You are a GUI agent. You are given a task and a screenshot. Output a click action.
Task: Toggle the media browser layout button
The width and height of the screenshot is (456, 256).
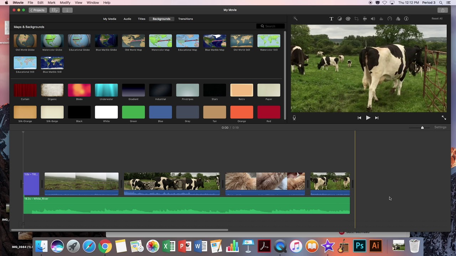55,10
